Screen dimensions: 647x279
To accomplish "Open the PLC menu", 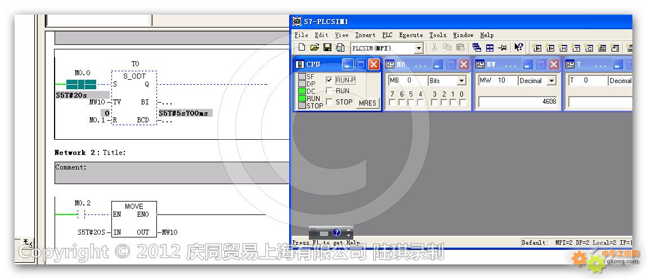I will click(387, 35).
